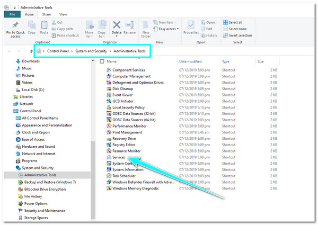Image resolution: width=318 pixels, height=225 pixels.
Task: Select the Registry Editor icon
Action: click(x=109, y=145)
